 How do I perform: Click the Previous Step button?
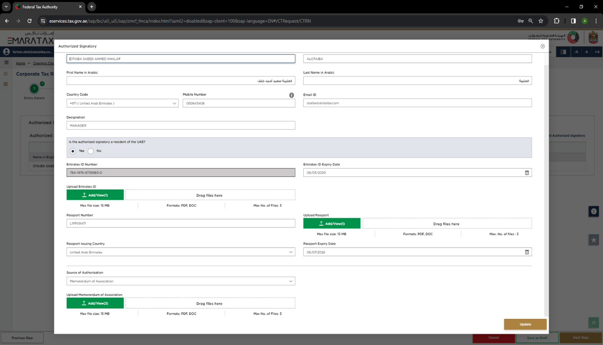(x=22, y=338)
